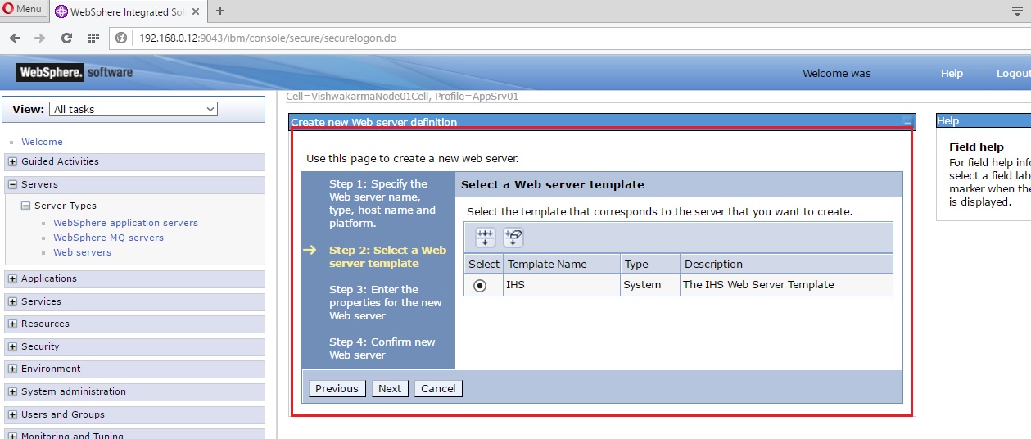Reload the current page
Viewport: 1031px width, 439px height.
pyautogui.click(x=66, y=38)
